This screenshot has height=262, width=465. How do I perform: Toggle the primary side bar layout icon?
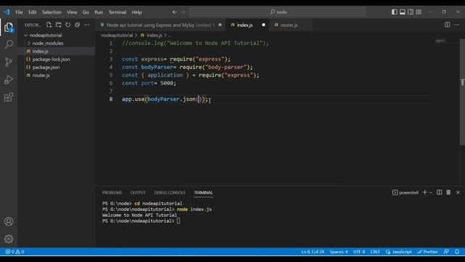[x=395, y=12]
